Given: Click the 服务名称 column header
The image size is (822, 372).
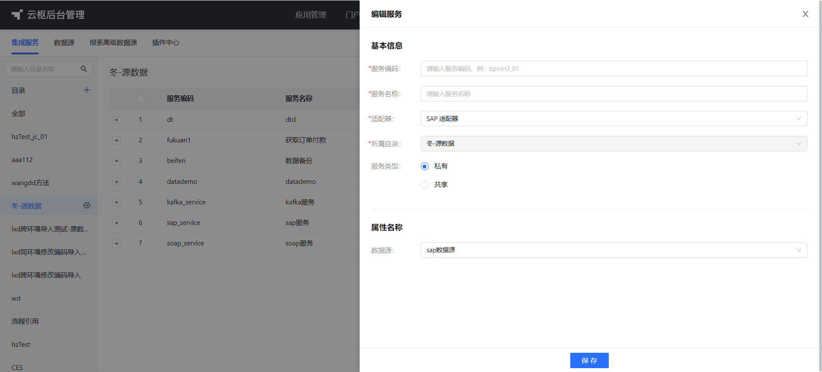Looking at the screenshot, I should click(299, 98).
